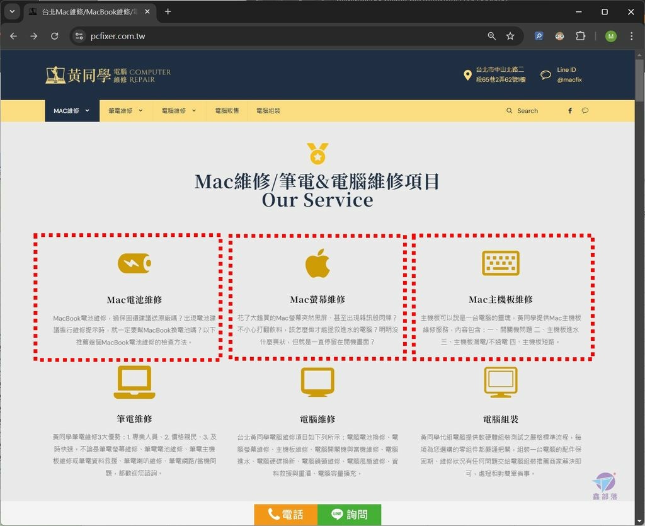Click the zoom magnifier icon in address bar

[491, 36]
